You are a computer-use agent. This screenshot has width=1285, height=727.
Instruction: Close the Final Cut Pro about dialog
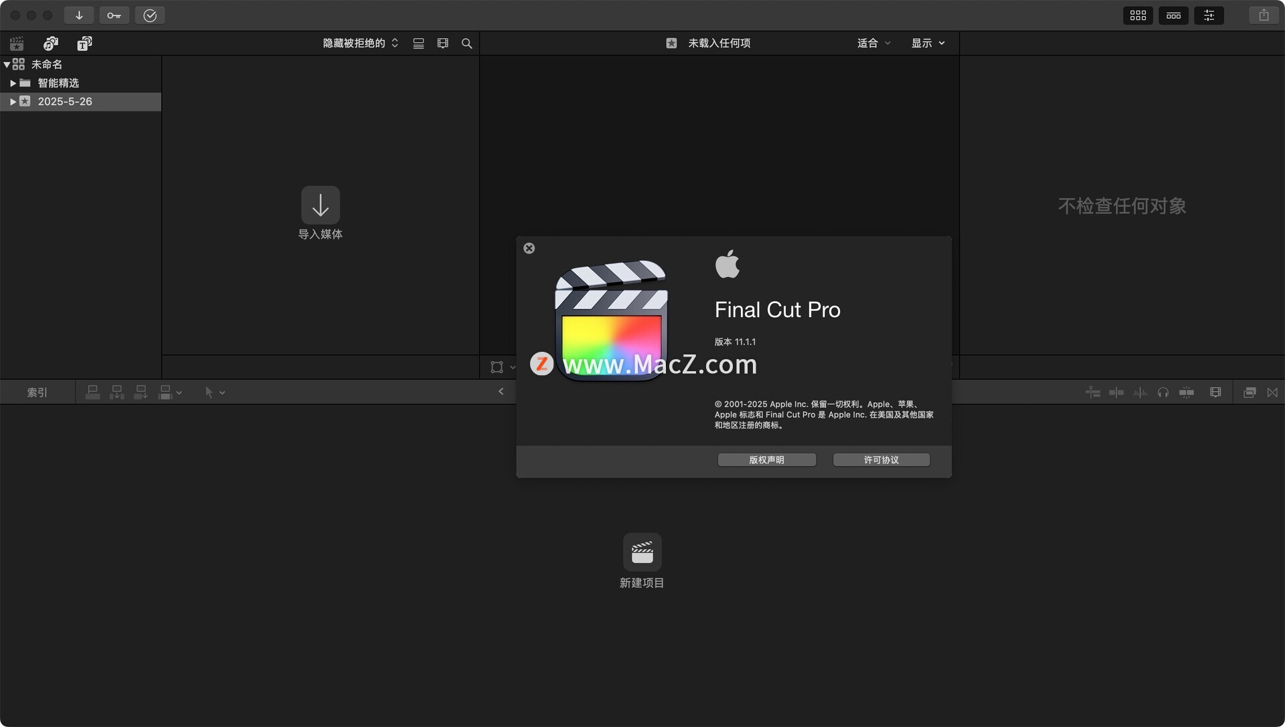pos(529,248)
